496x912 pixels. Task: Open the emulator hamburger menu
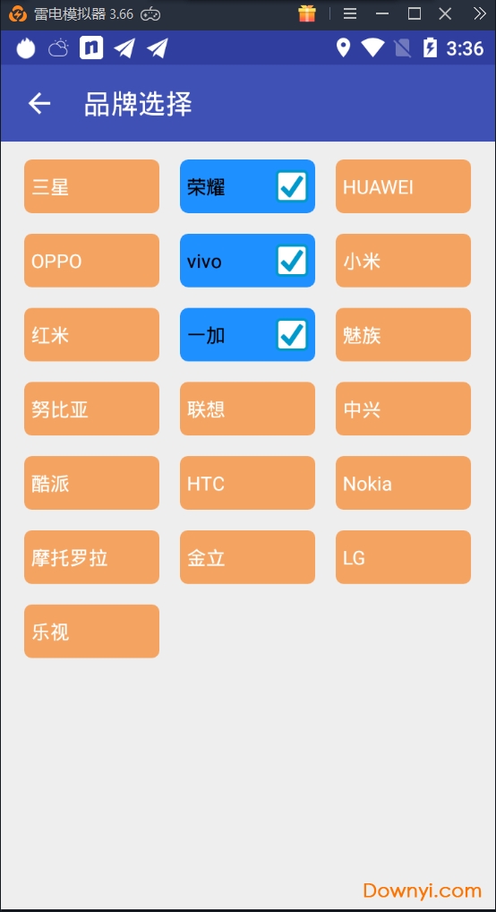[x=350, y=13]
